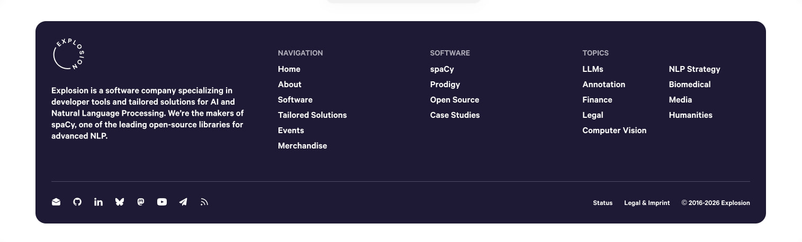This screenshot has width=802, height=242.
Task: Open the Bluesky butterfly icon
Action: pyautogui.click(x=120, y=202)
